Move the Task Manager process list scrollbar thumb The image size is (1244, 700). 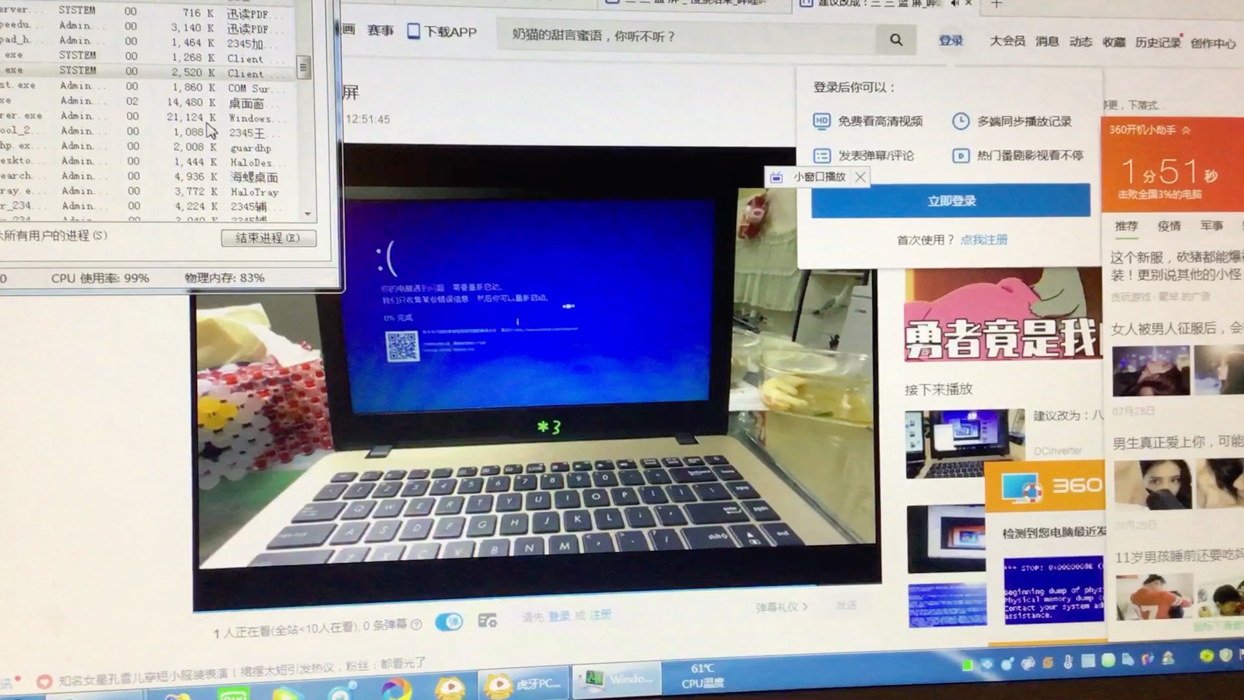(x=303, y=67)
